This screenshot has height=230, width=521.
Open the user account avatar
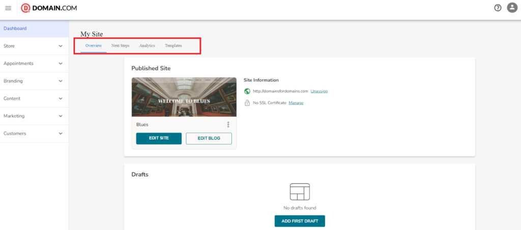click(512, 8)
